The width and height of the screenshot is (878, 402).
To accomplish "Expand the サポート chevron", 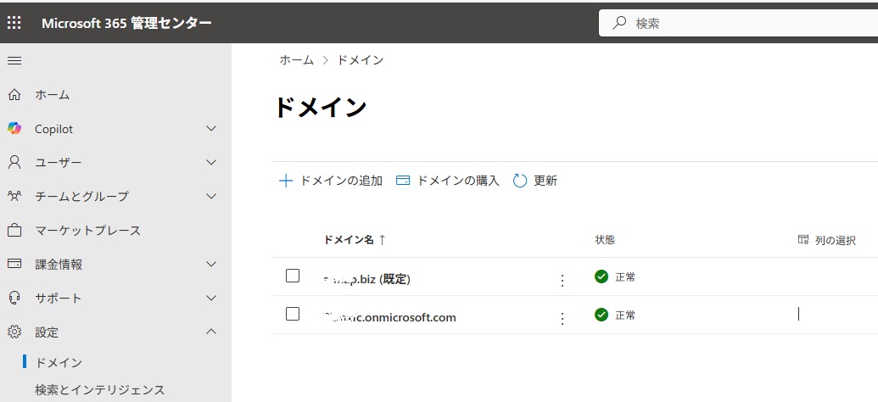I will (211, 298).
